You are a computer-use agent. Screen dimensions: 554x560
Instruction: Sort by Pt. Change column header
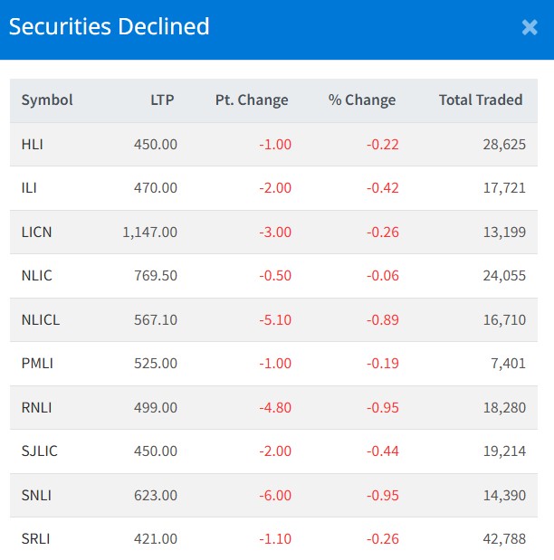[252, 100]
